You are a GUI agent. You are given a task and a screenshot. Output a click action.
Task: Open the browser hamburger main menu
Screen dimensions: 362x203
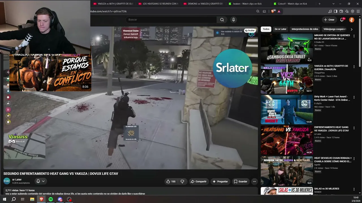coord(358,11)
